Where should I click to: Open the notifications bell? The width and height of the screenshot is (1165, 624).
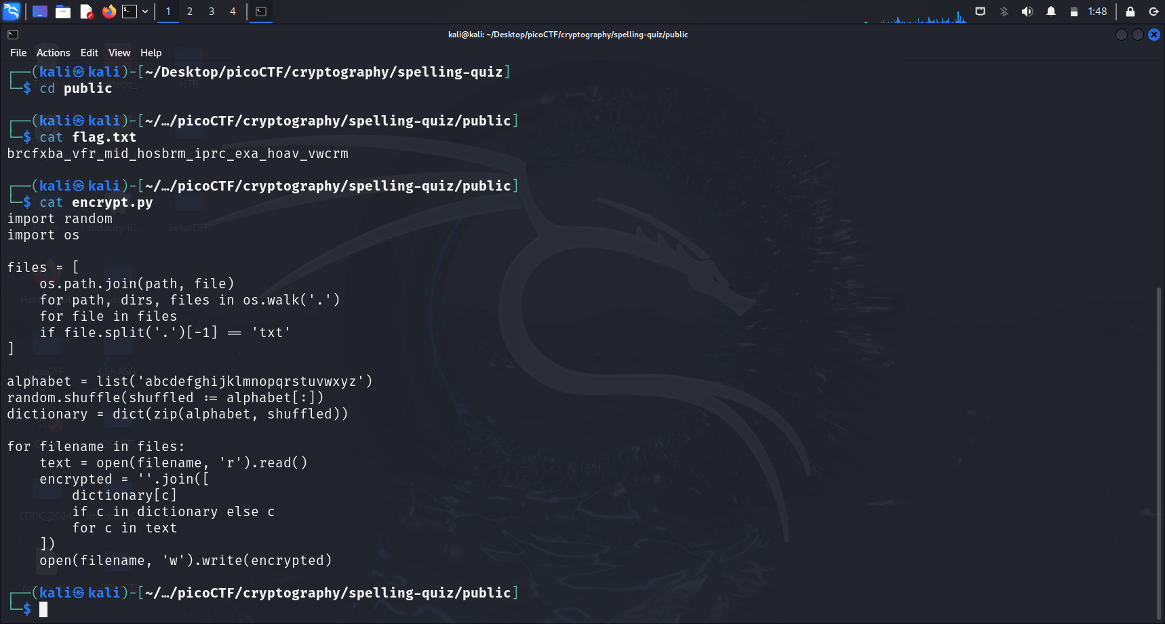click(1051, 12)
